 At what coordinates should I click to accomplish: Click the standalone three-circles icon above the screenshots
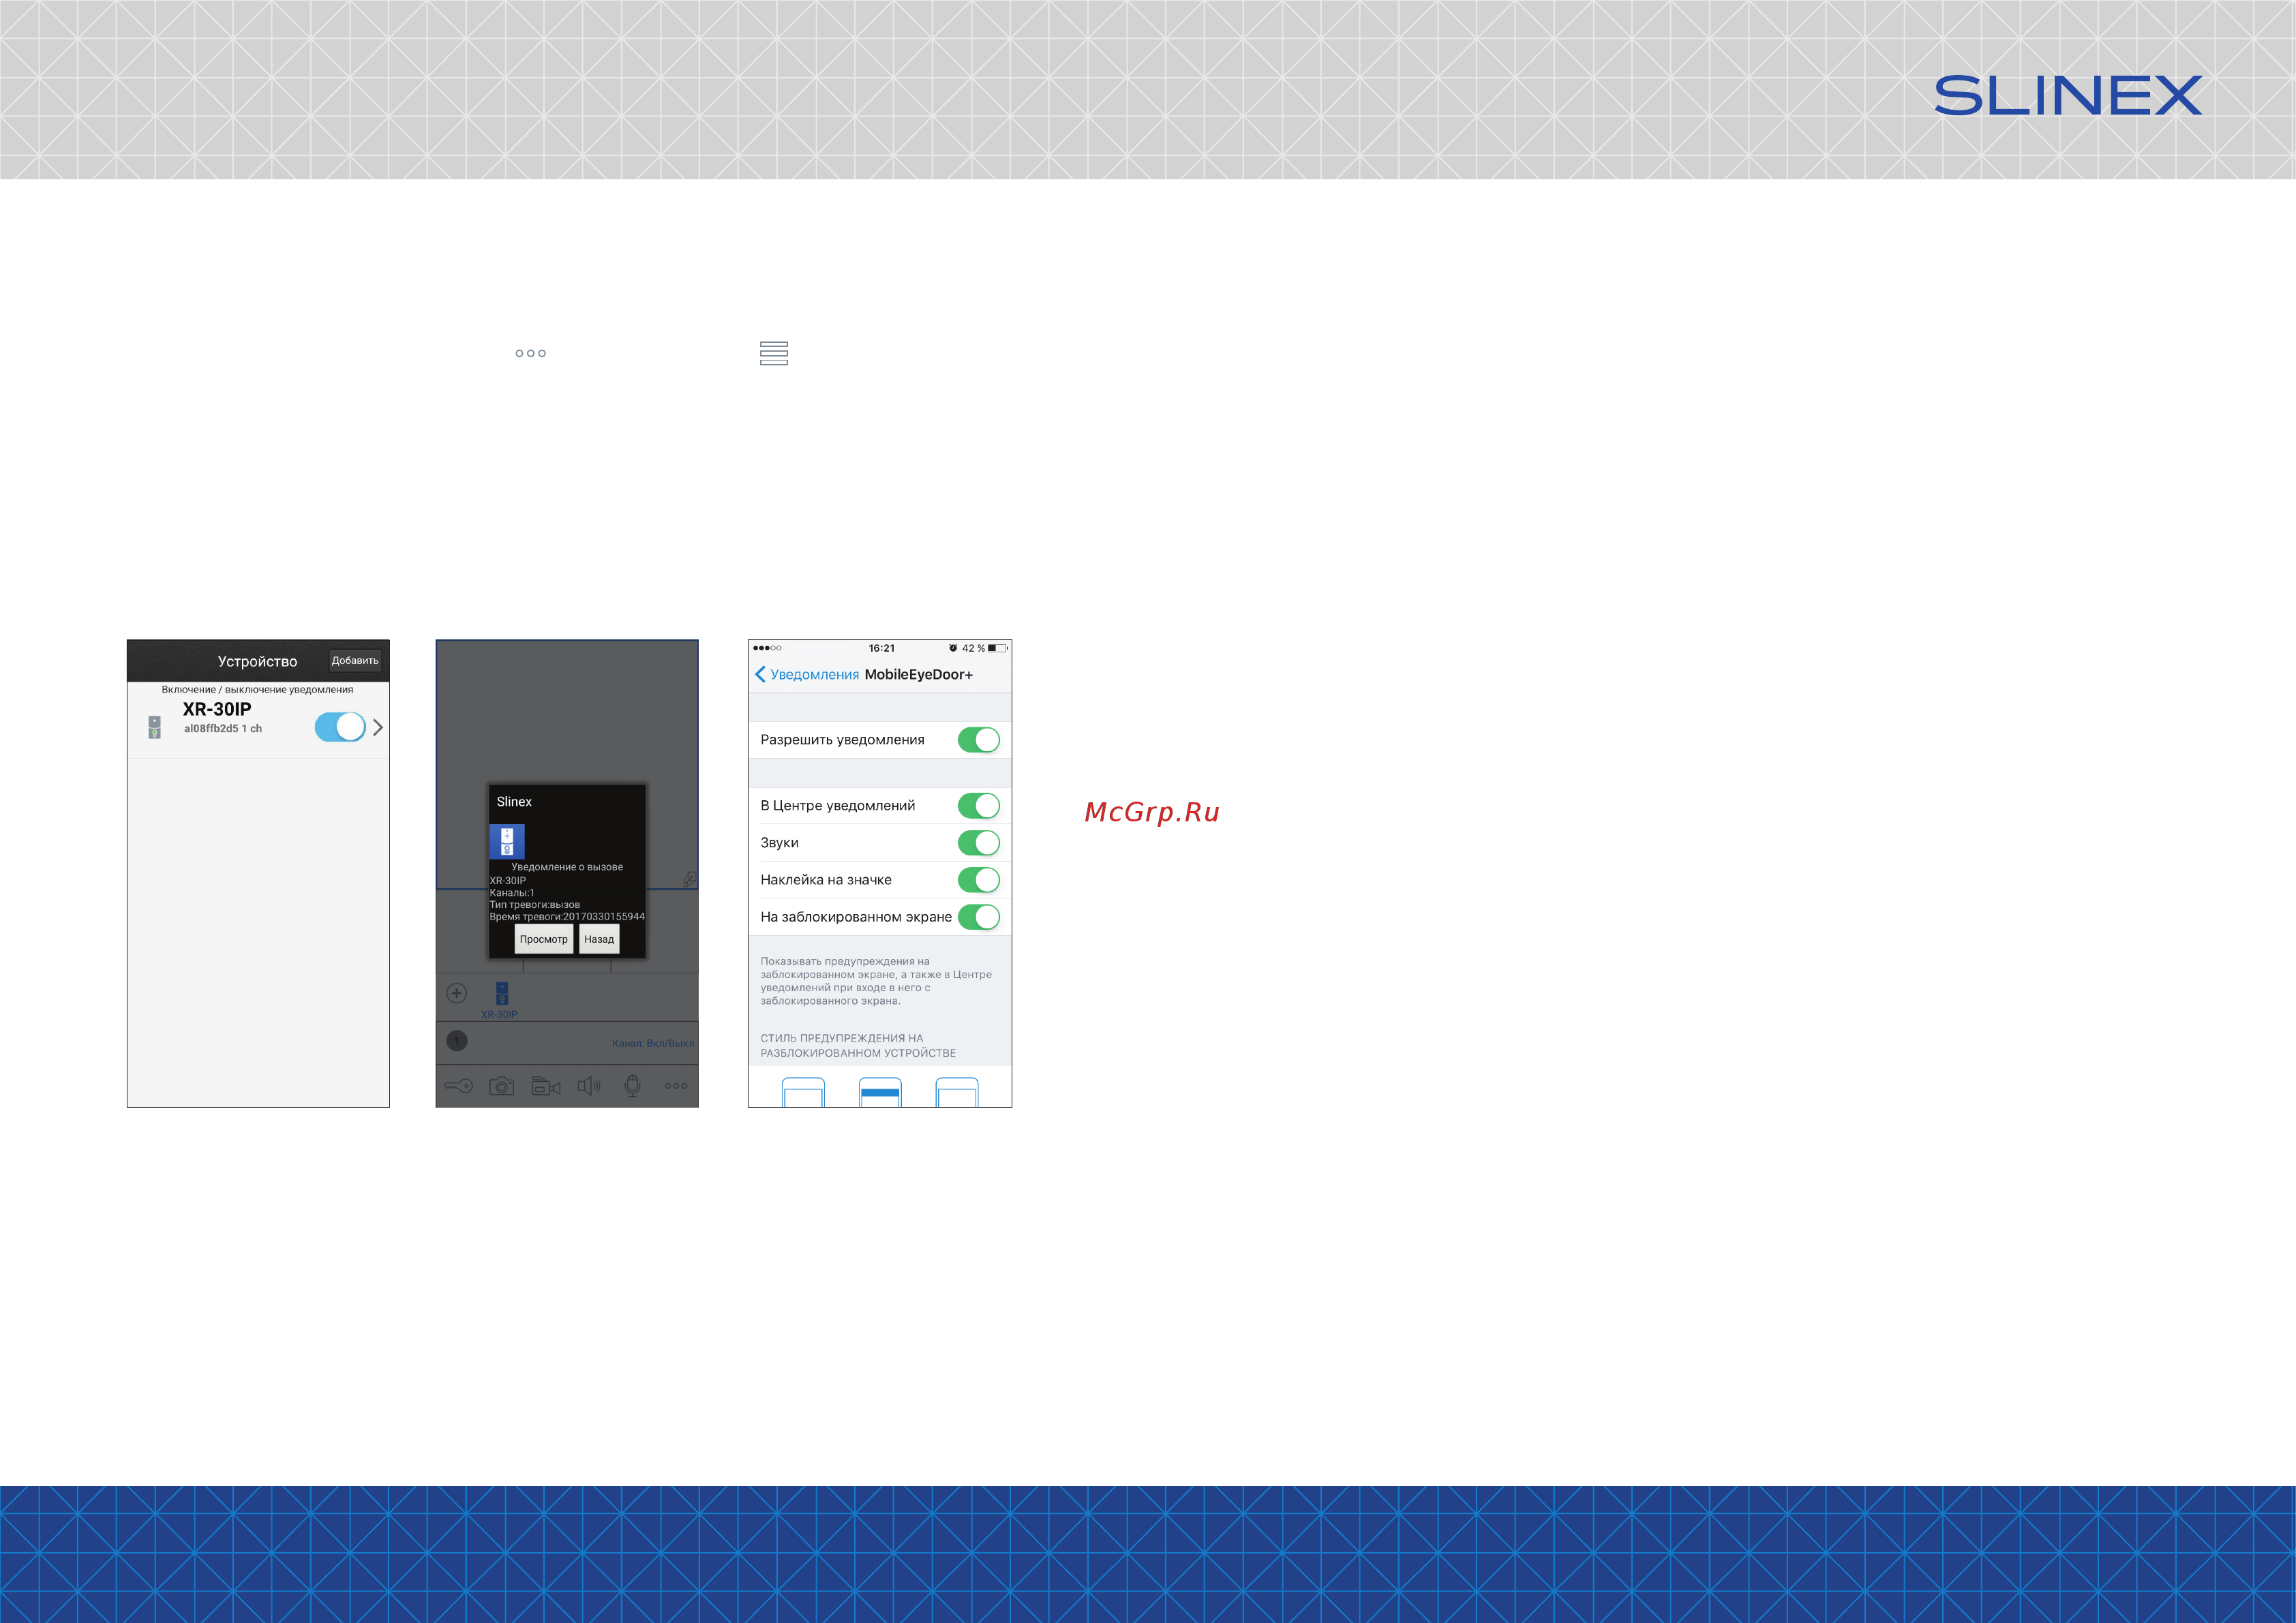(531, 353)
